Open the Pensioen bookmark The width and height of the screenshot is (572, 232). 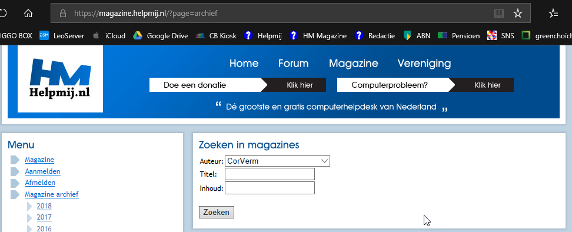459,36
